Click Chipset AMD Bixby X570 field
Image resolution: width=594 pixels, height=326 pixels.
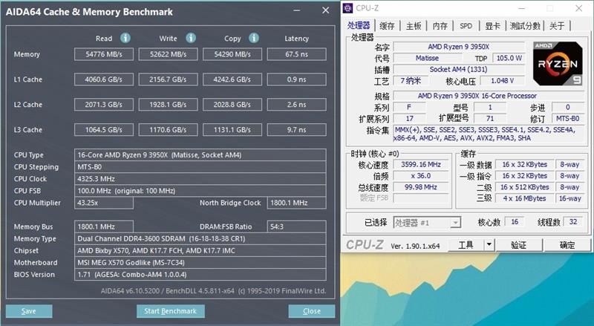click(x=200, y=250)
